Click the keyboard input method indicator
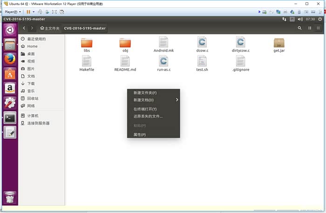Viewport: 326px width, 213px height. 292,19
